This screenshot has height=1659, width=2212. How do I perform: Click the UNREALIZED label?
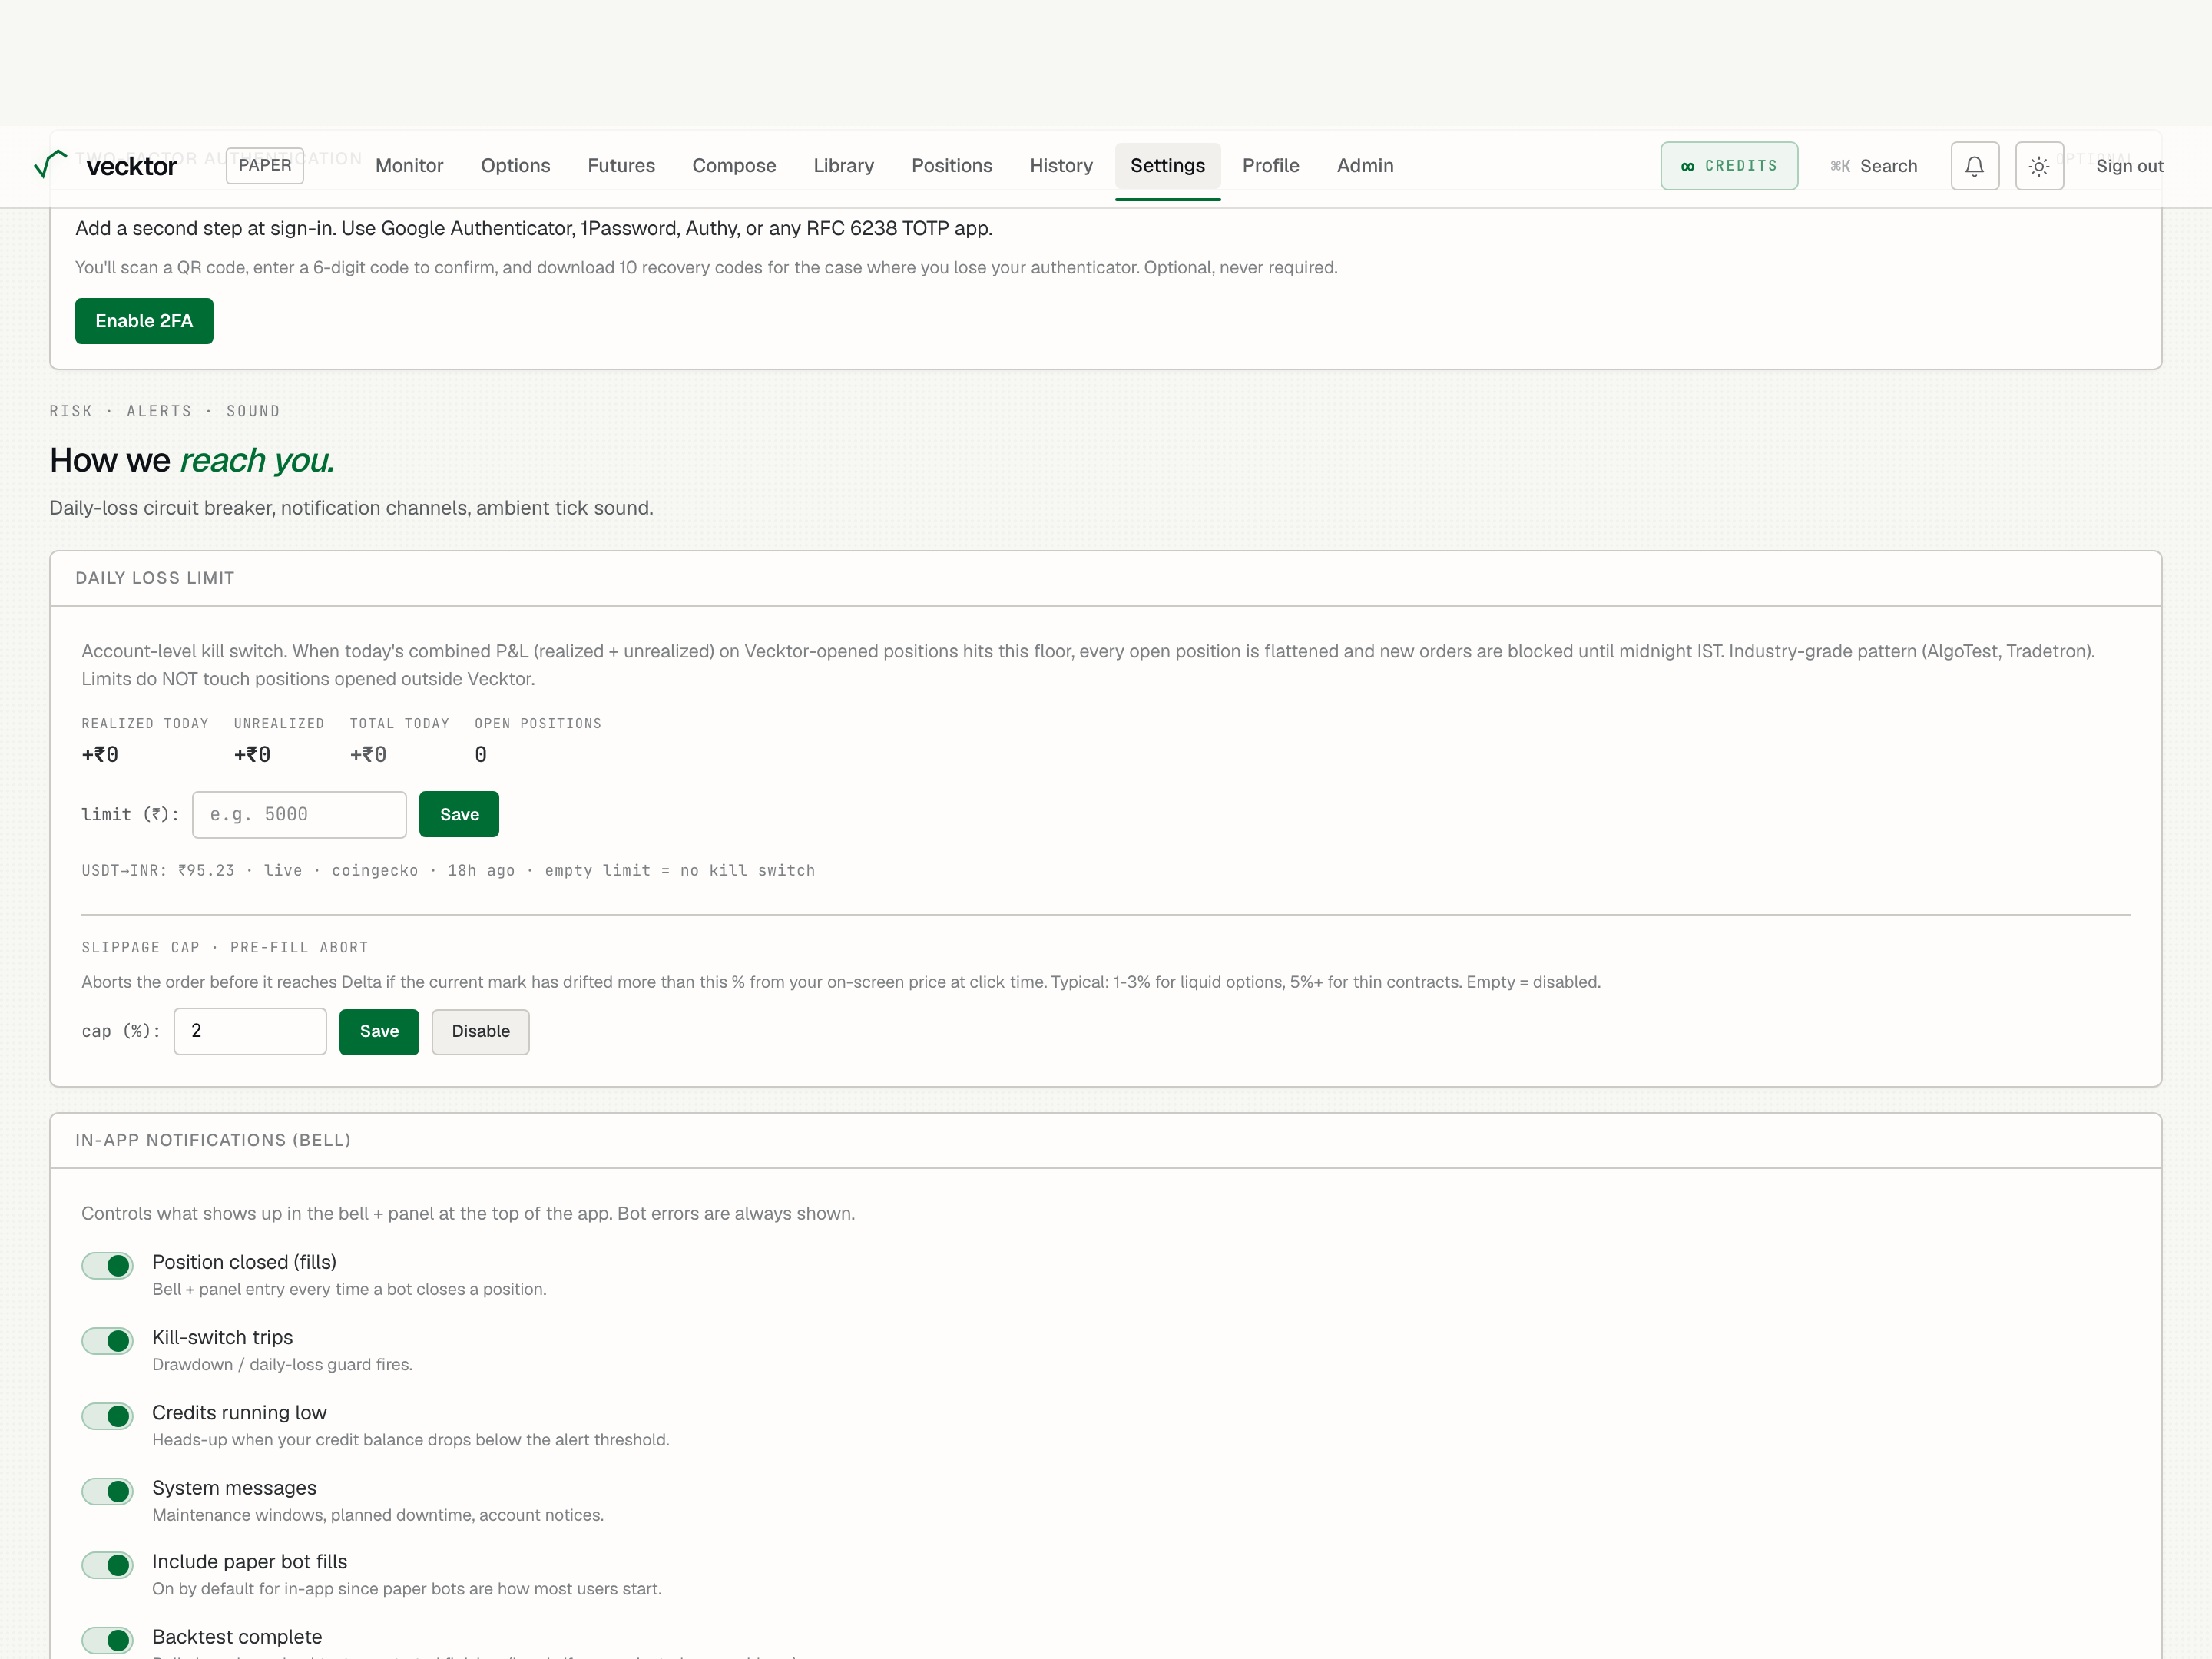coord(279,724)
